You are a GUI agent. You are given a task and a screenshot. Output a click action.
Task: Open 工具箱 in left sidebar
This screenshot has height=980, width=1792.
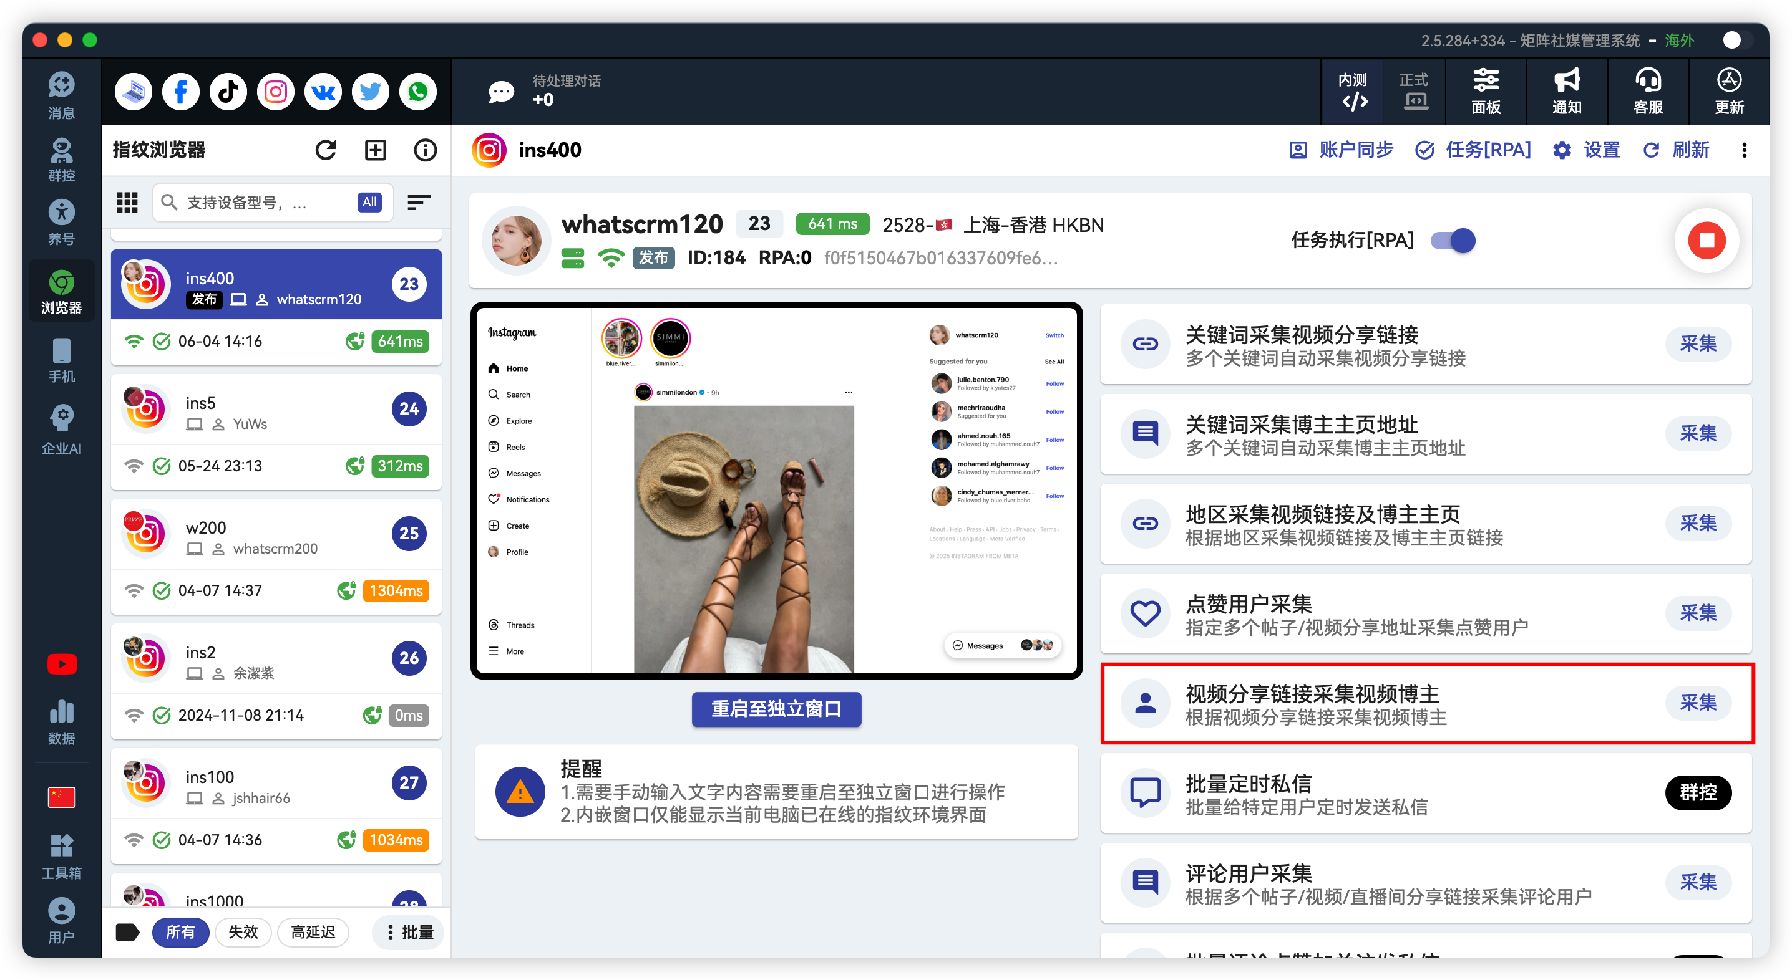click(61, 857)
